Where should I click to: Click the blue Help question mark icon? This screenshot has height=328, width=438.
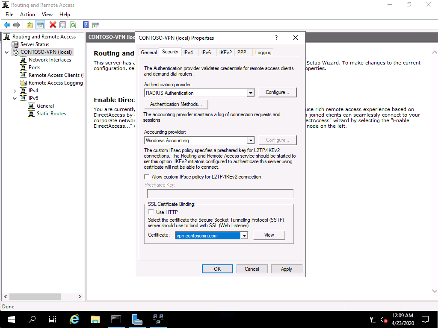[86, 25]
